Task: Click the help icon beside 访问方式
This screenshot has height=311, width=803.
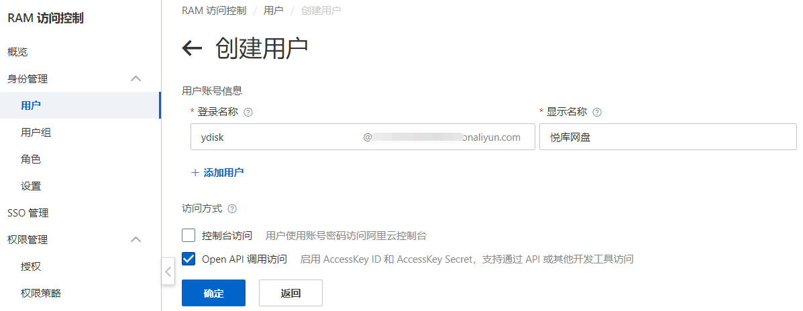Action: (232, 208)
